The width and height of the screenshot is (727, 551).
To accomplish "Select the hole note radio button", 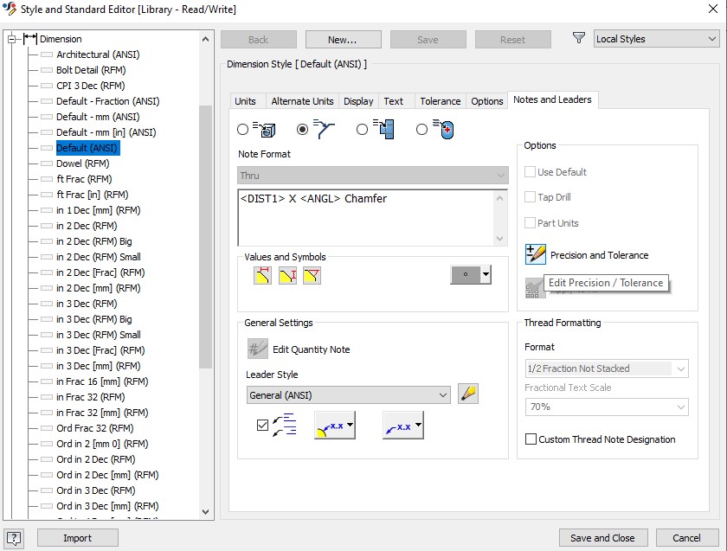I will click(242, 129).
